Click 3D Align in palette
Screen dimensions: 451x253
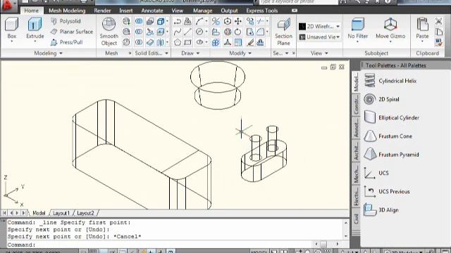381,210
